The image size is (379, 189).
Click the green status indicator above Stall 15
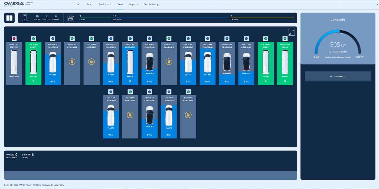285,39
